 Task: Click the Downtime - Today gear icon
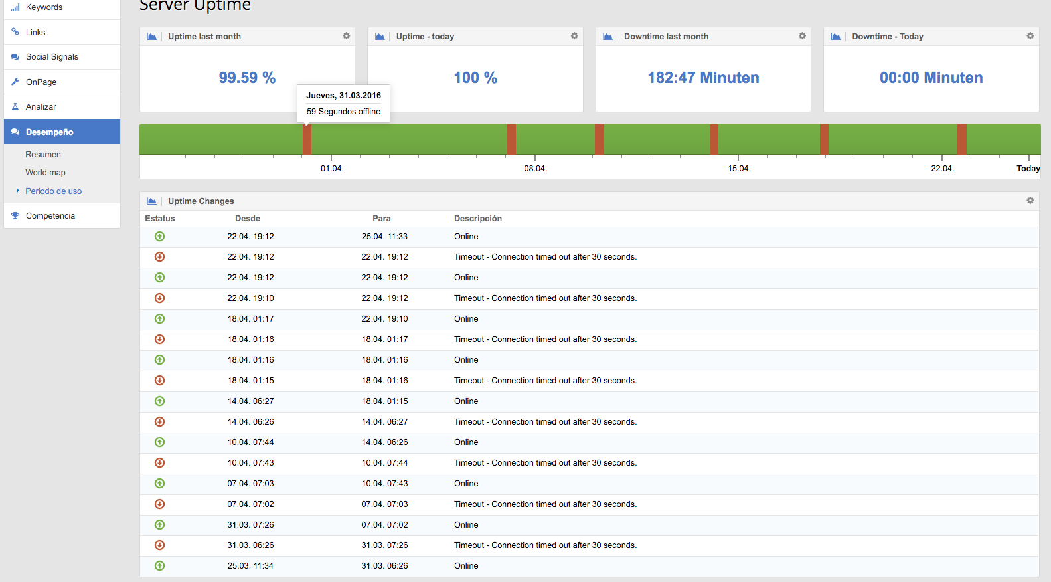pos(1030,36)
